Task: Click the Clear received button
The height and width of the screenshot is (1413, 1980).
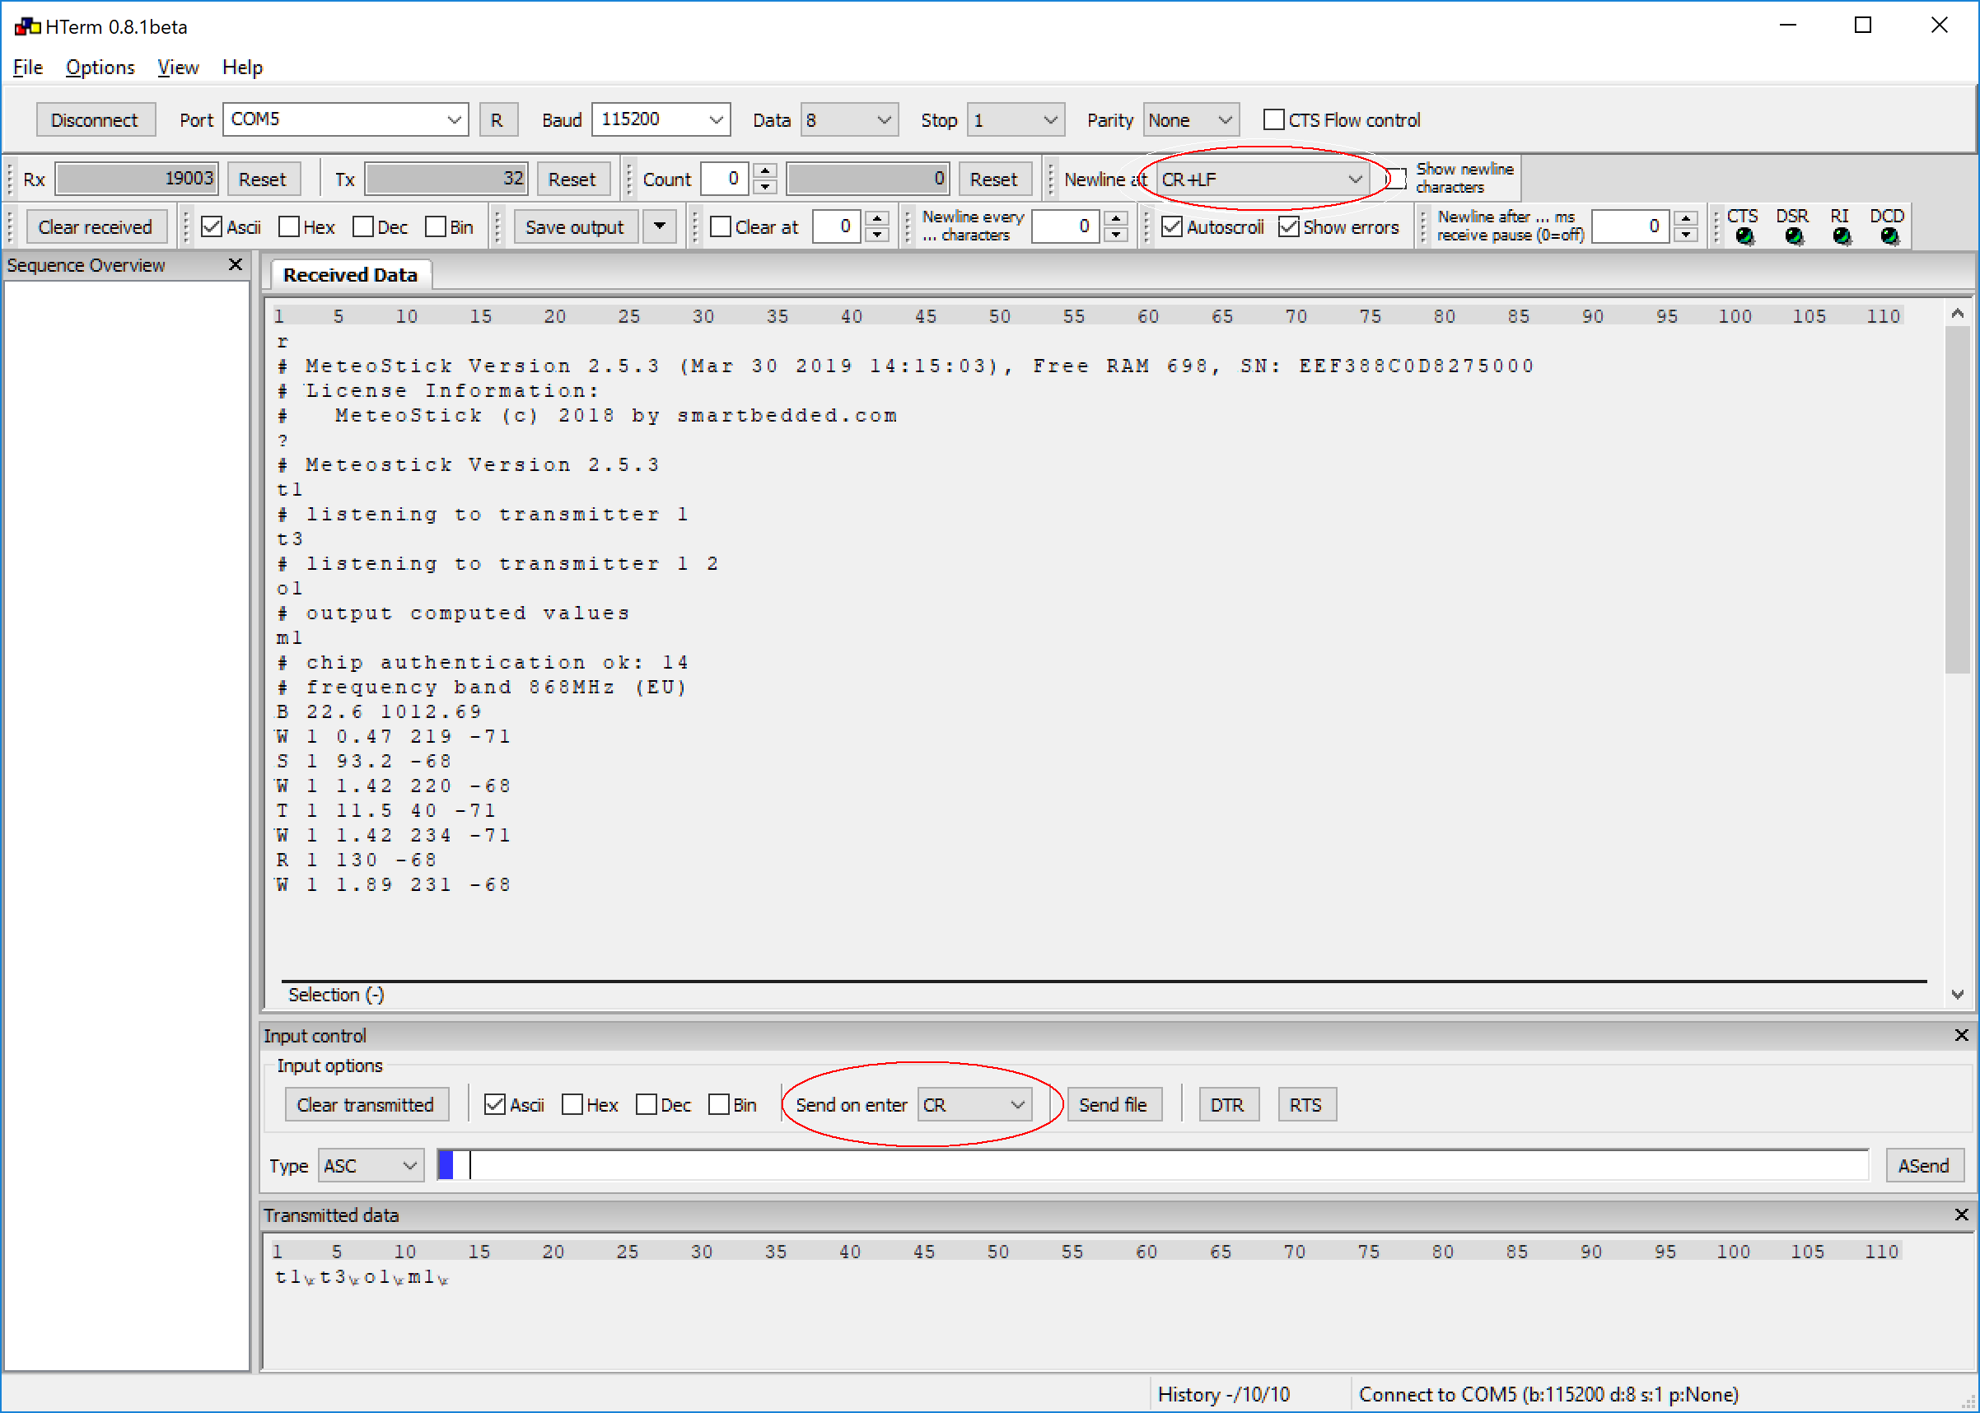Action: pyautogui.click(x=95, y=227)
